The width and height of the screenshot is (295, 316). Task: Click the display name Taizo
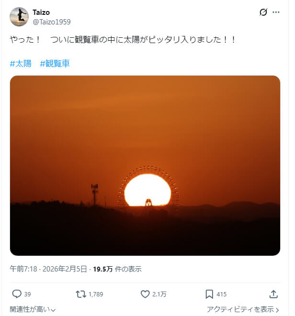coord(41,12)
